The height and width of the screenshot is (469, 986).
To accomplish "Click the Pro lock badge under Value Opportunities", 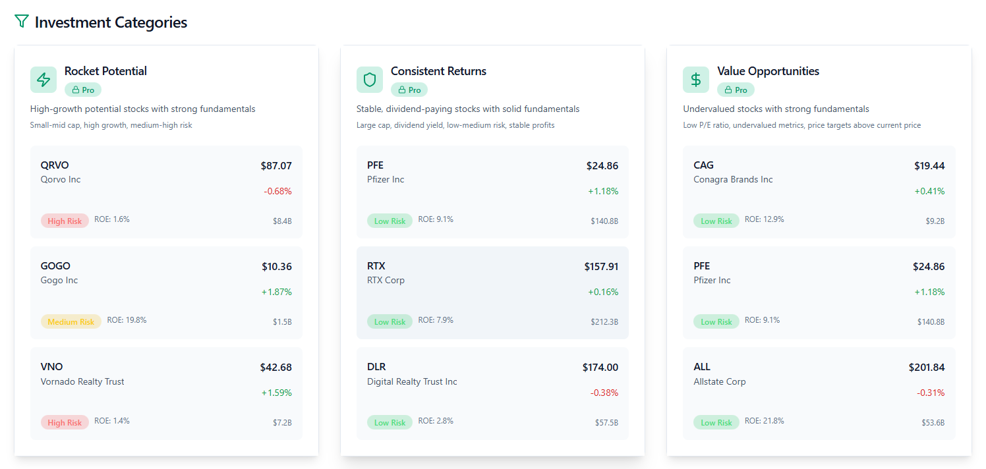I will click(736, 90).
